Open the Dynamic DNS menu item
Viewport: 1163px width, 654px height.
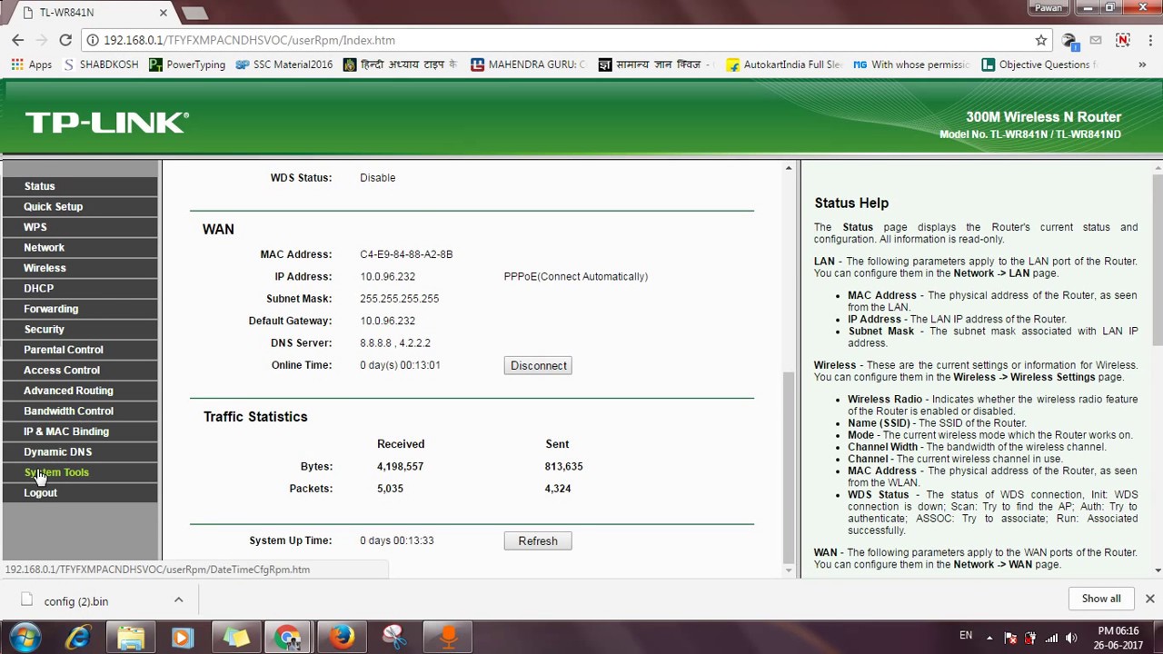click(x=80, y=451)
